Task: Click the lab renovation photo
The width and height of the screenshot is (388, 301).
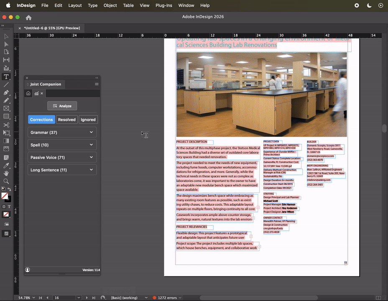Action: point(262,94)
